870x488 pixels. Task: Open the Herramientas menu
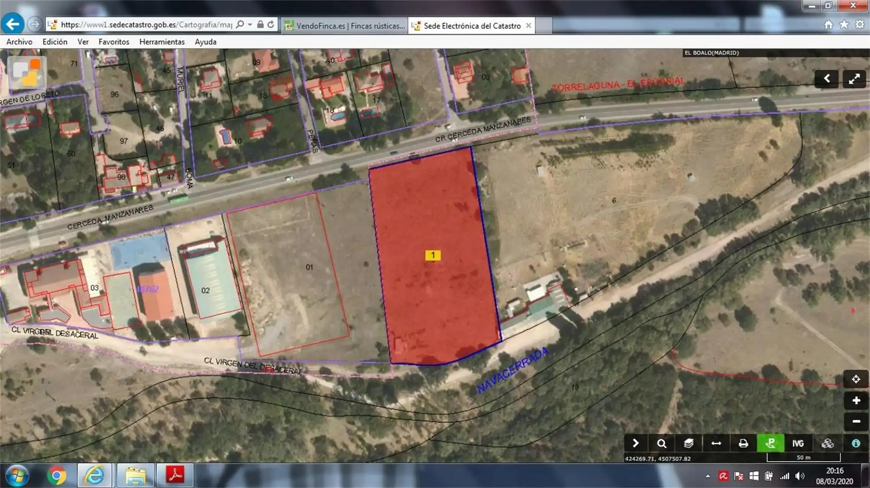click(x=162, y=42)
